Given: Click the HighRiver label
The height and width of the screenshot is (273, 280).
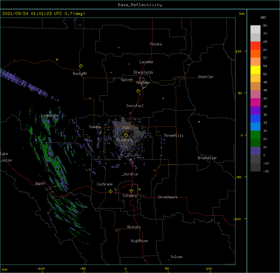Looking at the screenshot, I should (140, 241).
